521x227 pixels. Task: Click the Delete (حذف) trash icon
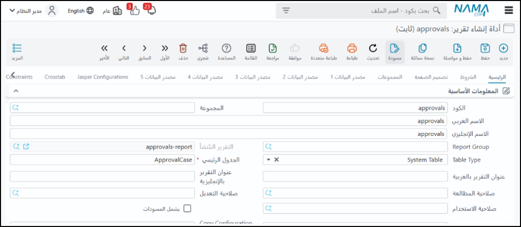183,49
